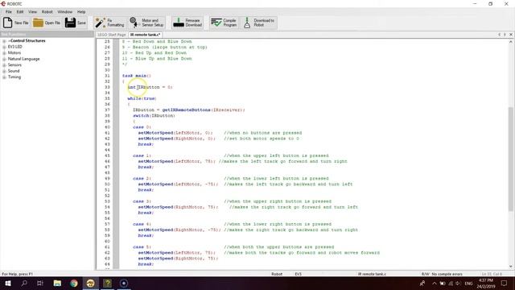Viewport: 515px width, 290px height.
Task: Switch to the LEGO Start Page tab
Action: point(112,35)
